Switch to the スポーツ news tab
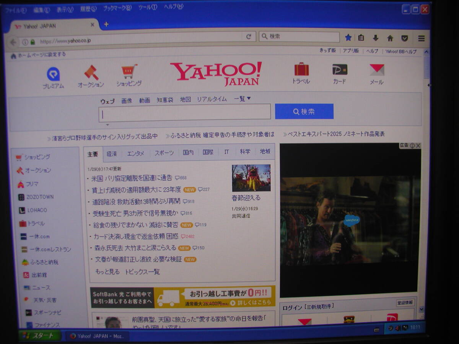Image resolution: width=459 pixels, height=344 pixels. pos(164,153)
